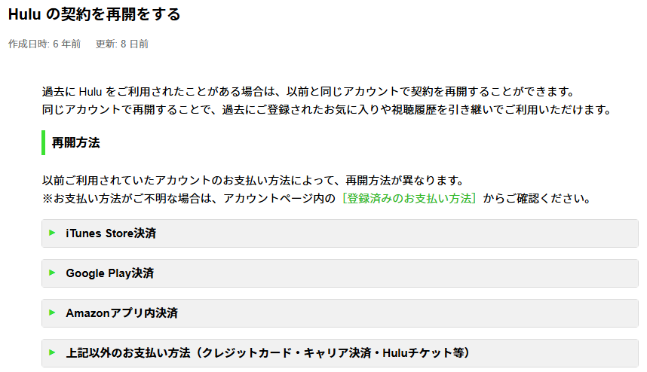The image size is (647, 372).
Task: Click the sentence starting with 過去に Hulu をご利用
Action: 308,93
